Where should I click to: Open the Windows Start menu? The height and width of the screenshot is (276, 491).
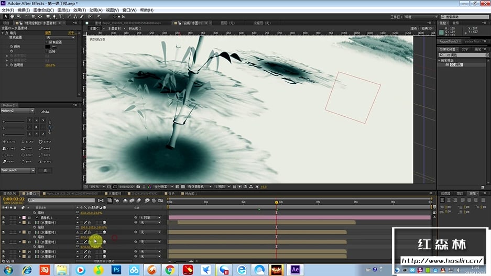8,270
